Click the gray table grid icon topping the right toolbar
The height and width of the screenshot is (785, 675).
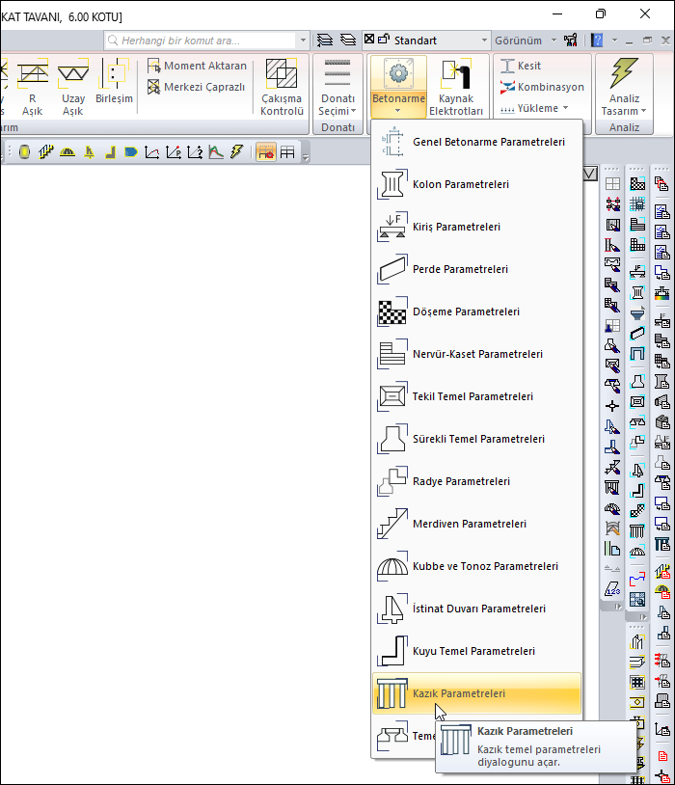(612, 184)
